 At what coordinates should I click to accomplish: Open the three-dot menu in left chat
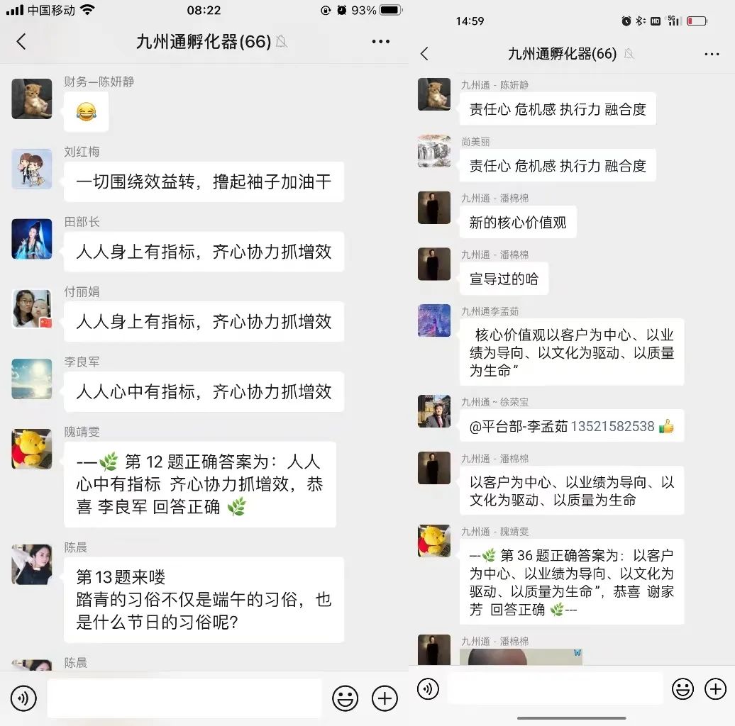(x=380, y=42)
